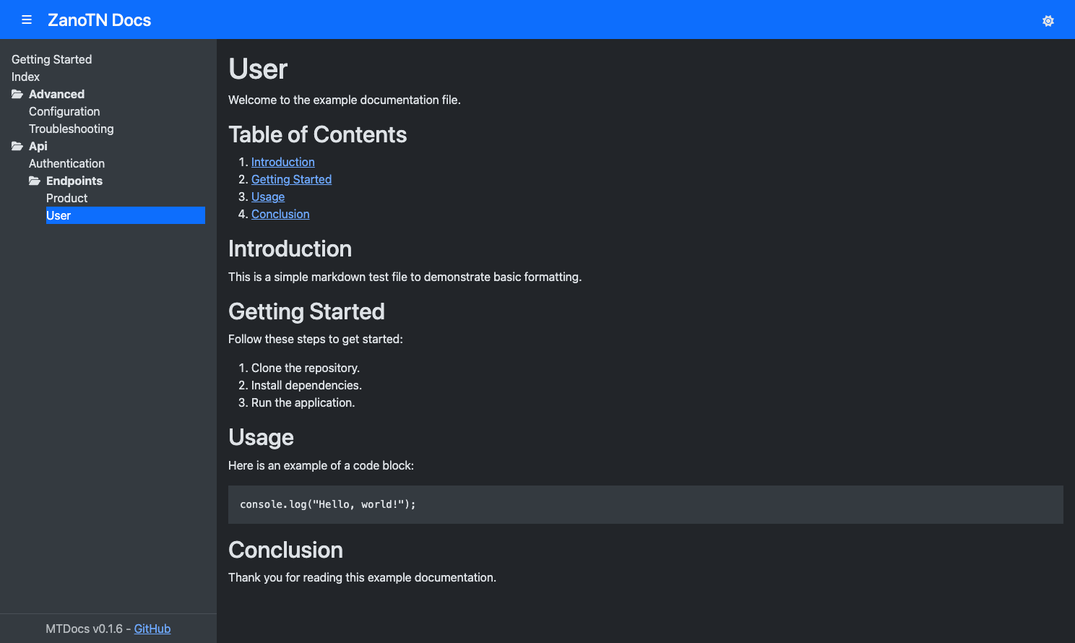Click the folder icon next to Api
Screen dimensions: 1075x643
click(17, 145)
